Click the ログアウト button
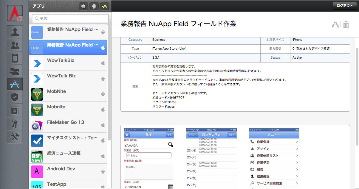359x189 pixels. click(x=344, y=6)
